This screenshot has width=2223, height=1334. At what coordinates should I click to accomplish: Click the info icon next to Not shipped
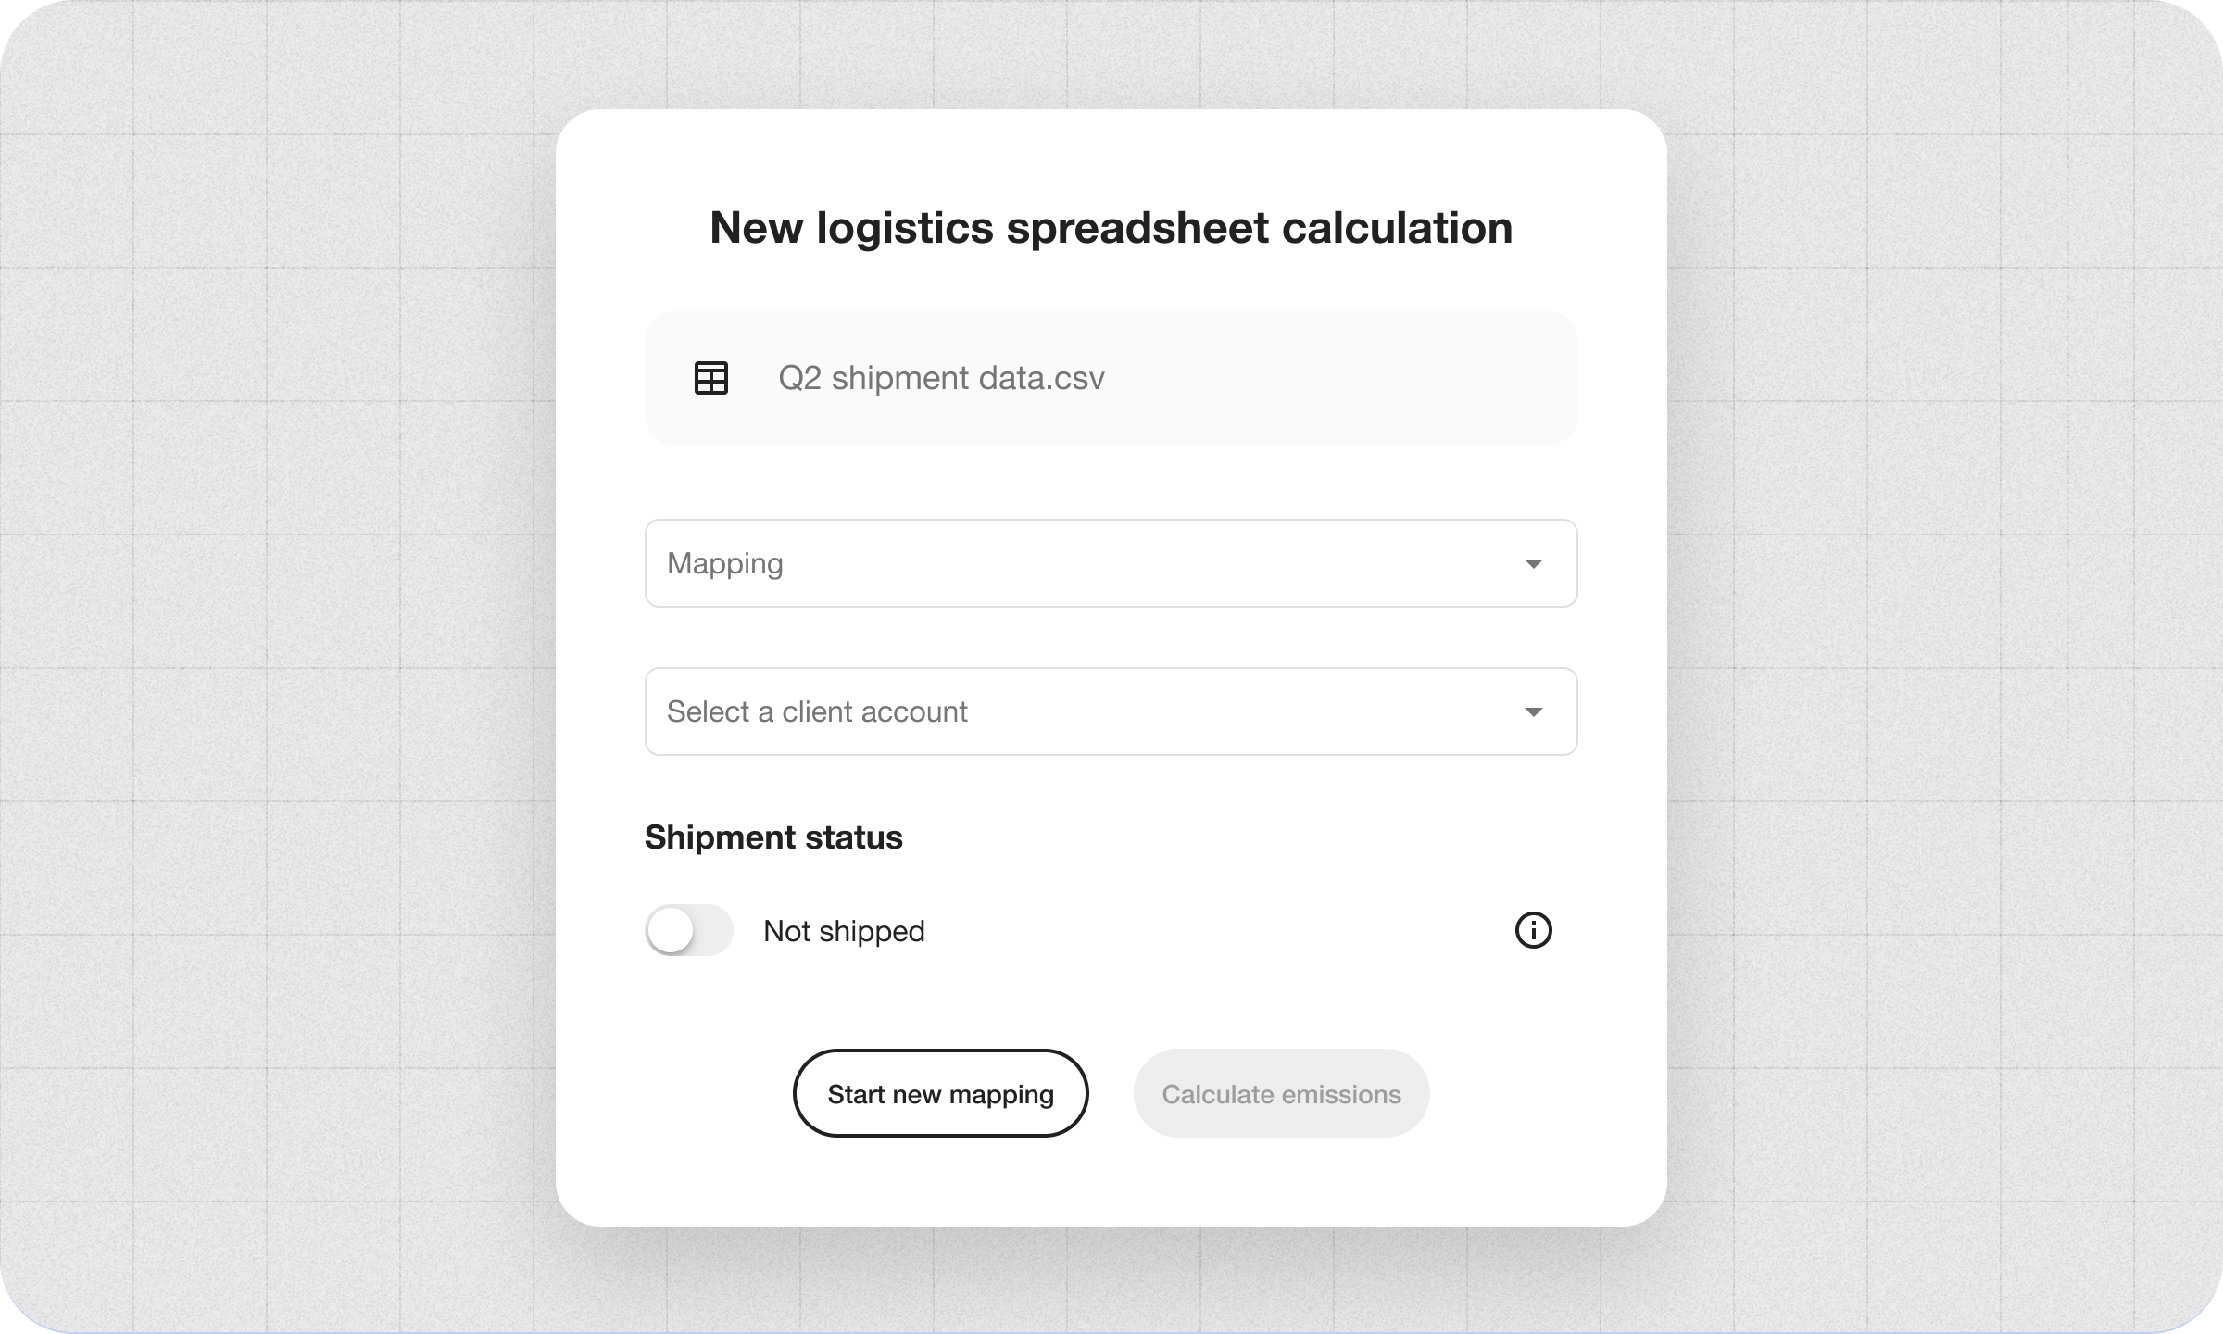(1533, 930)
